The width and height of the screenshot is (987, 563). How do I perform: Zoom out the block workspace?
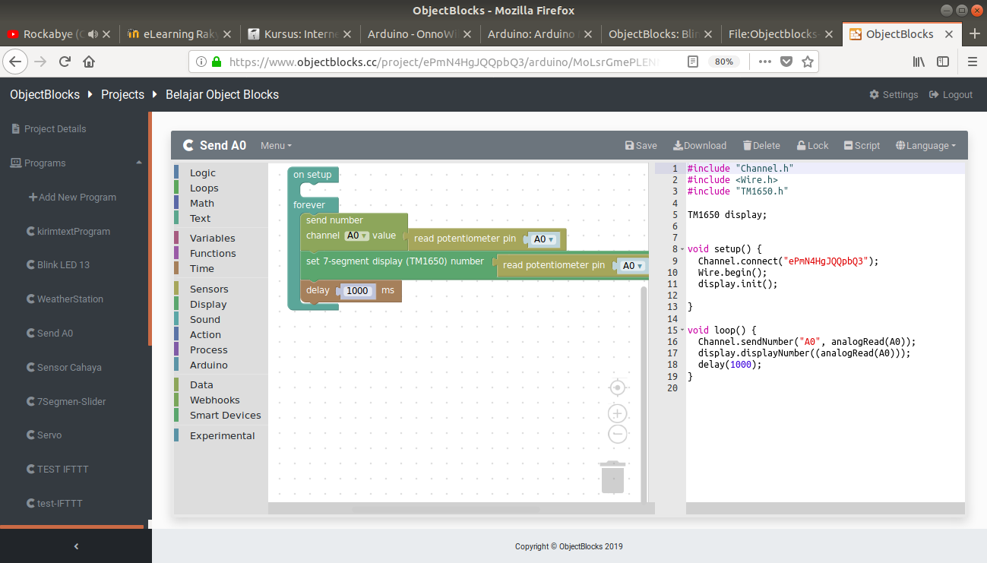tap(618, 434)
